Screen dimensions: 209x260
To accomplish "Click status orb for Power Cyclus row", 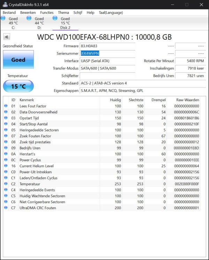I will coord(6,160).
